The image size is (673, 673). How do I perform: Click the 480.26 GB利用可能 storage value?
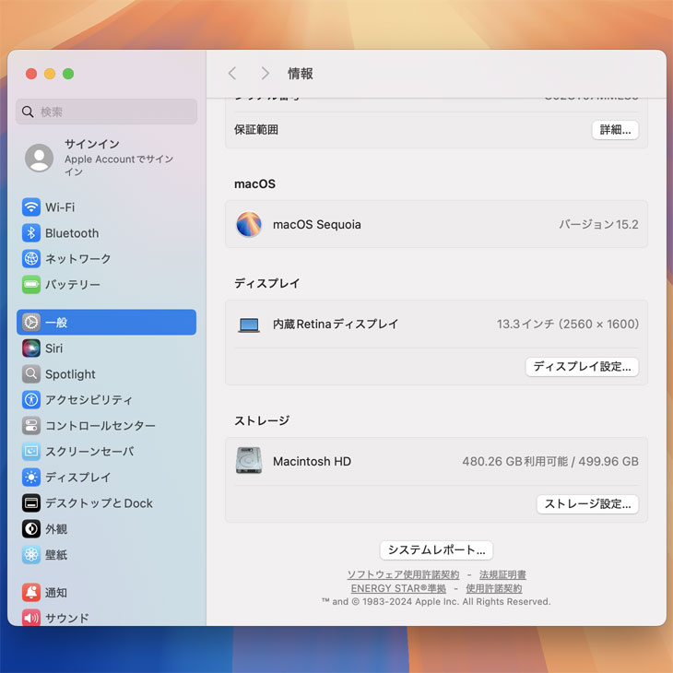515,461
